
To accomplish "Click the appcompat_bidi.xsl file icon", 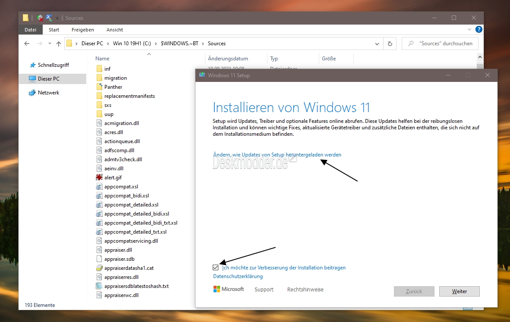I will coord(99,196).
